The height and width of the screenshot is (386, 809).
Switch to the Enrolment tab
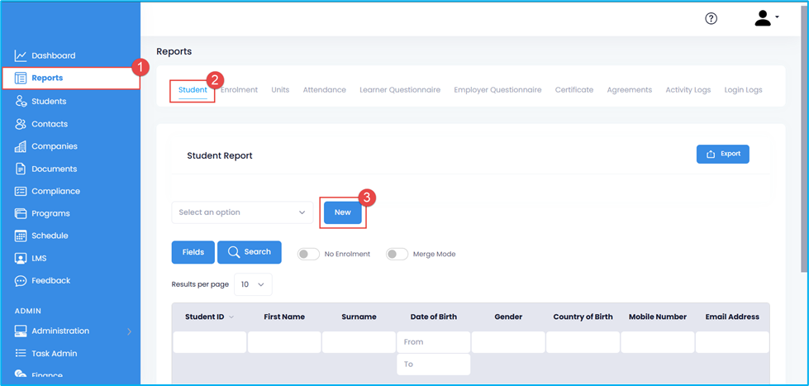[240, 90]
